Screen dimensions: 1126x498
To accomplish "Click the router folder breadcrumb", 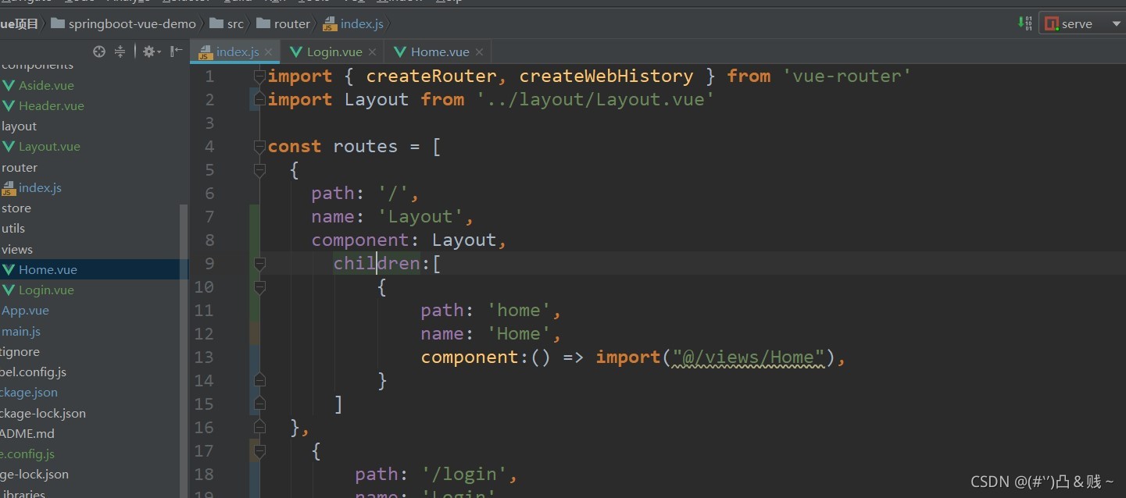I will tap(284, 23).
